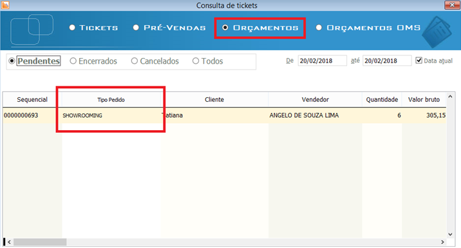Click the até end date field
Viewport: 461px width, 248px height.
(387, 61)
